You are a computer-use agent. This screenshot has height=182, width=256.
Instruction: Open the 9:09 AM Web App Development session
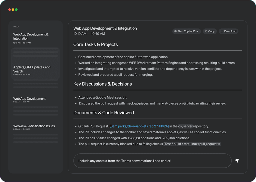[x=29, y=99]
